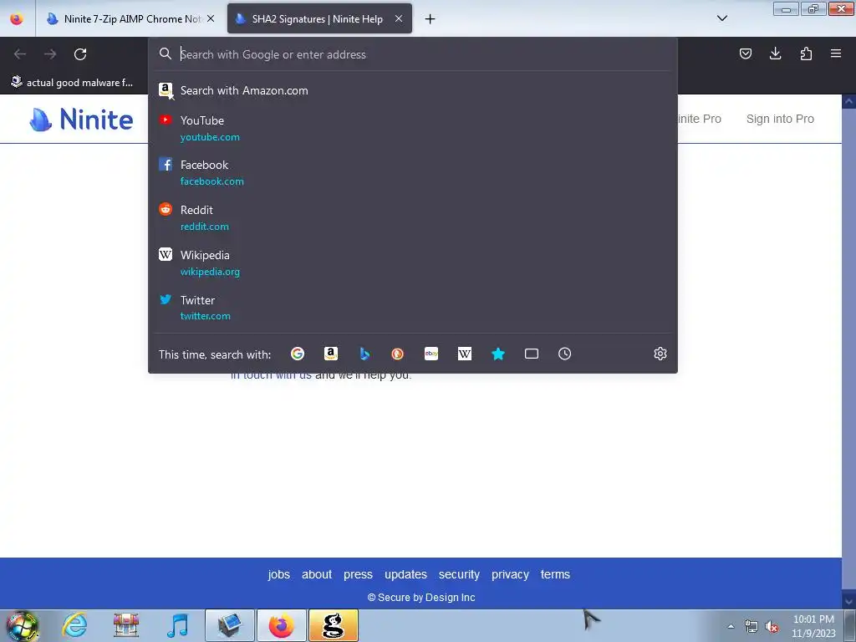Launch Internet Explorer from taskbar
The height and width of the screenshot is (642, 856).
point(74,625)
